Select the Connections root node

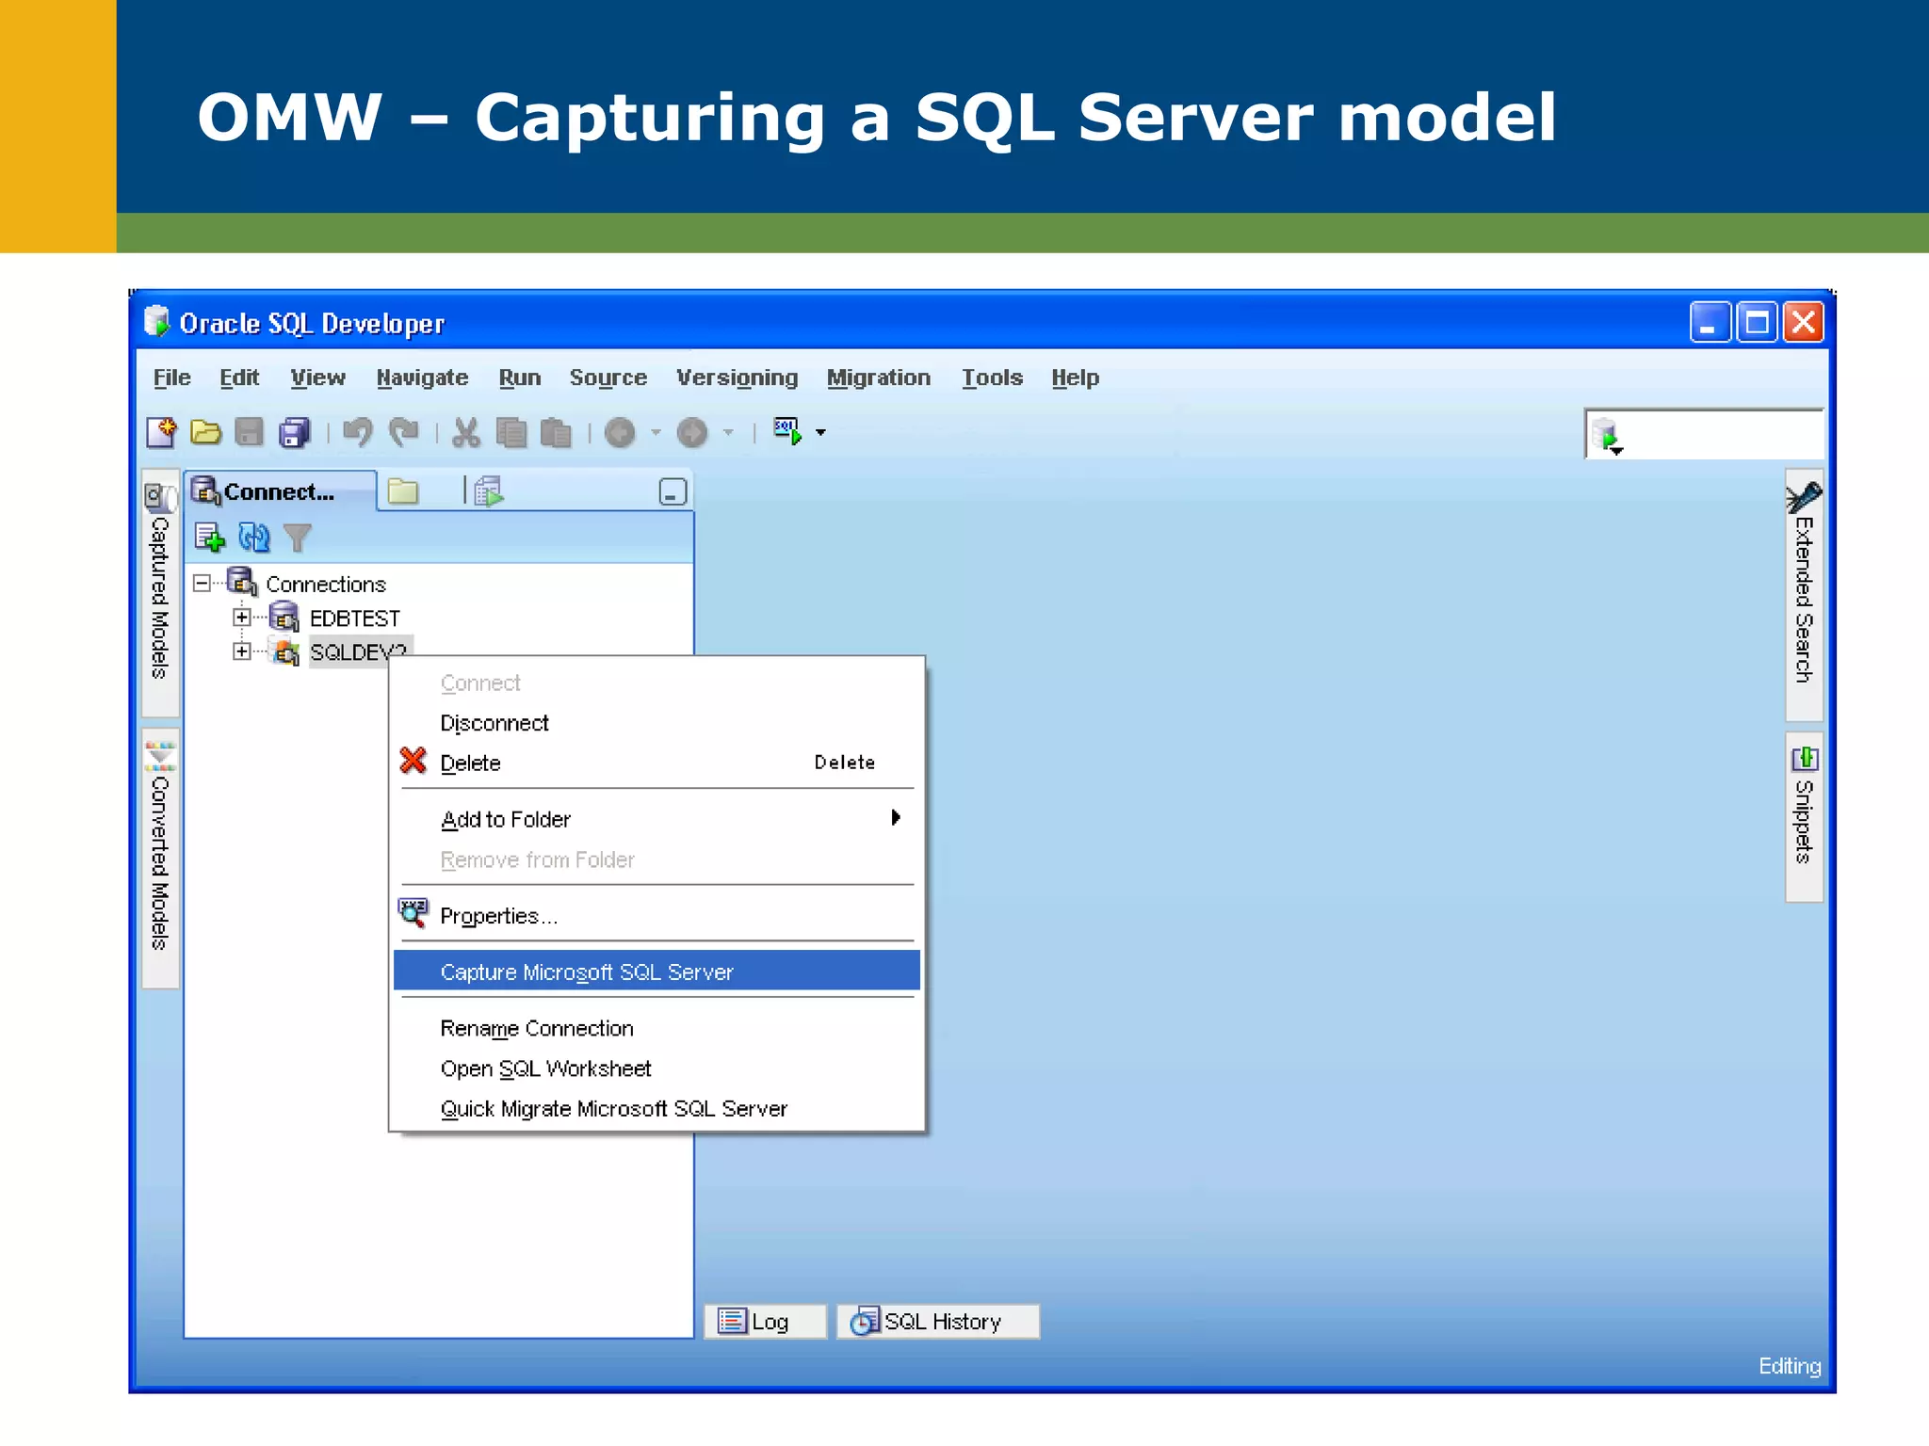tap(325, 584)
